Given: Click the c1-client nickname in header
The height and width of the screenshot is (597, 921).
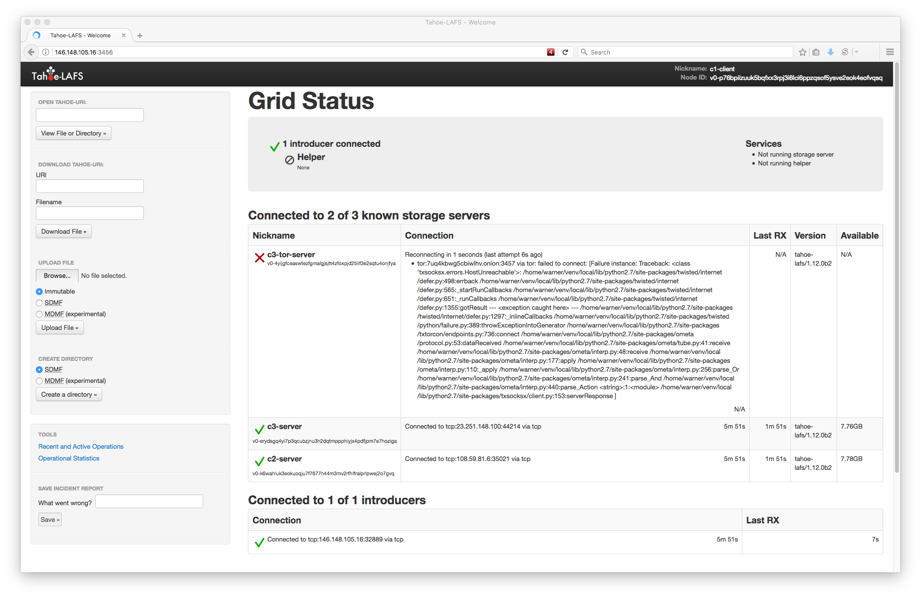Looking at the screenshot, I should [722, 69].
